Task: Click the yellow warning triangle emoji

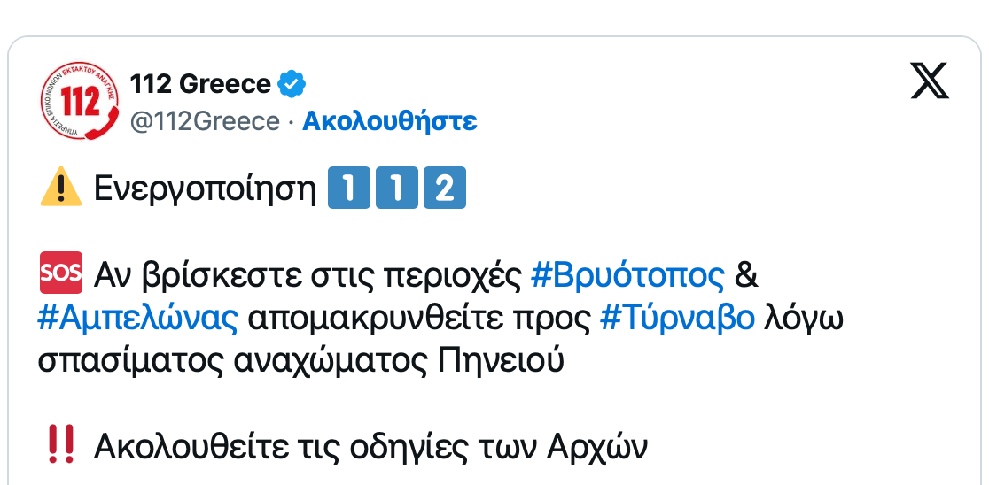Action: coord(61,189)
